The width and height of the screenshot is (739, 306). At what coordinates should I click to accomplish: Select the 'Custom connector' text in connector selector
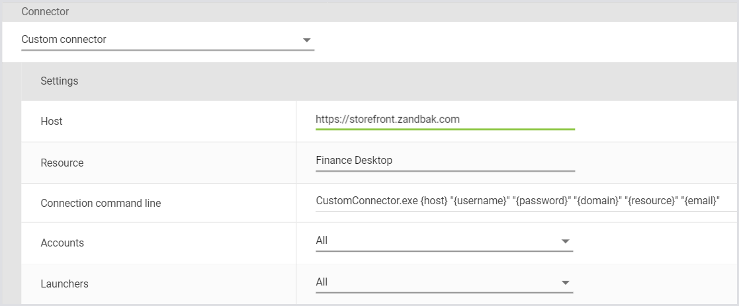[x=64, y=40]
